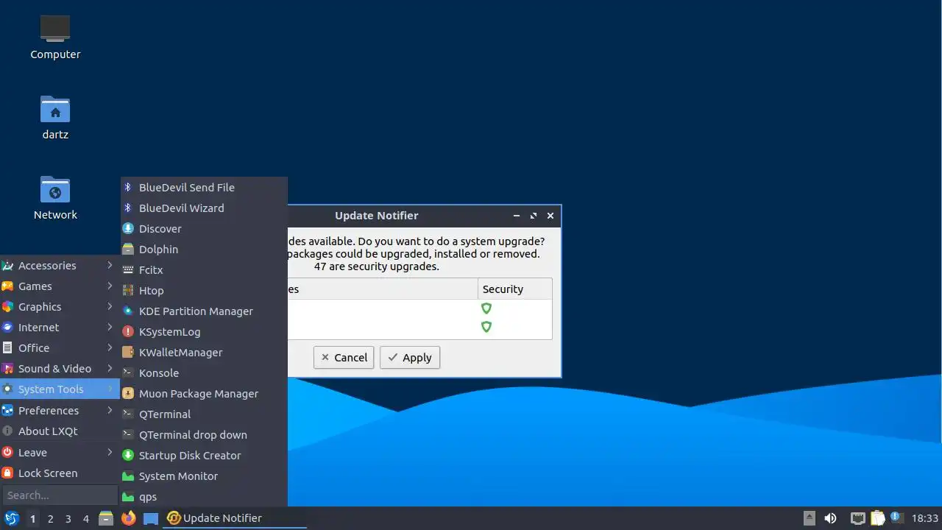
Task: Expand the Preferences submenu
Action: point(60,410)
